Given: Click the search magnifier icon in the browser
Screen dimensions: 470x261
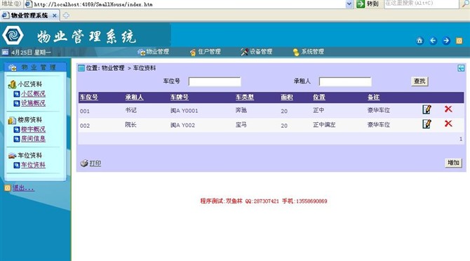Looking at the screenshot, I should coord(465,4).
